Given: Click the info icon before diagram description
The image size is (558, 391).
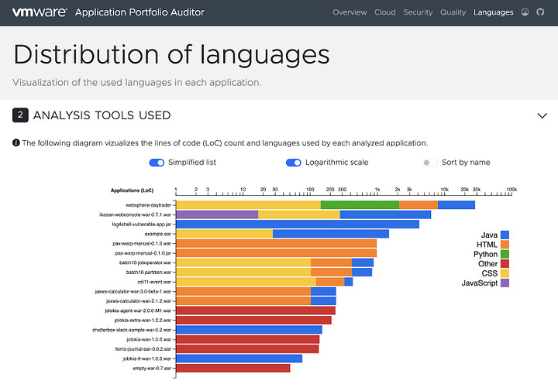Looking at the screenshot, I should point(16,143).
